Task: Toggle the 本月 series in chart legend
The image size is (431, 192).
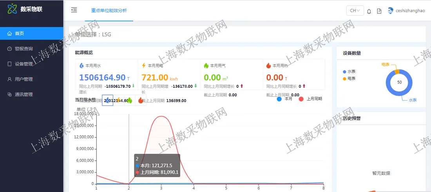Action: click(x=284, y=99)
